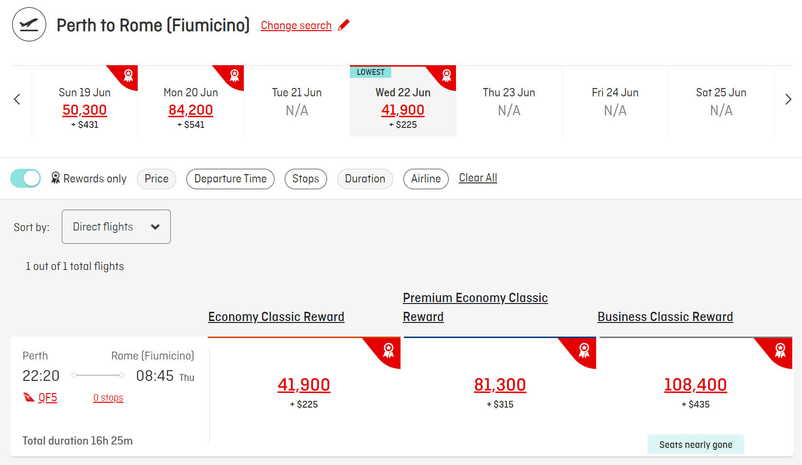
Task: Select the Wed 22 Jun lowest fare tab
Action: click(403, 101)
